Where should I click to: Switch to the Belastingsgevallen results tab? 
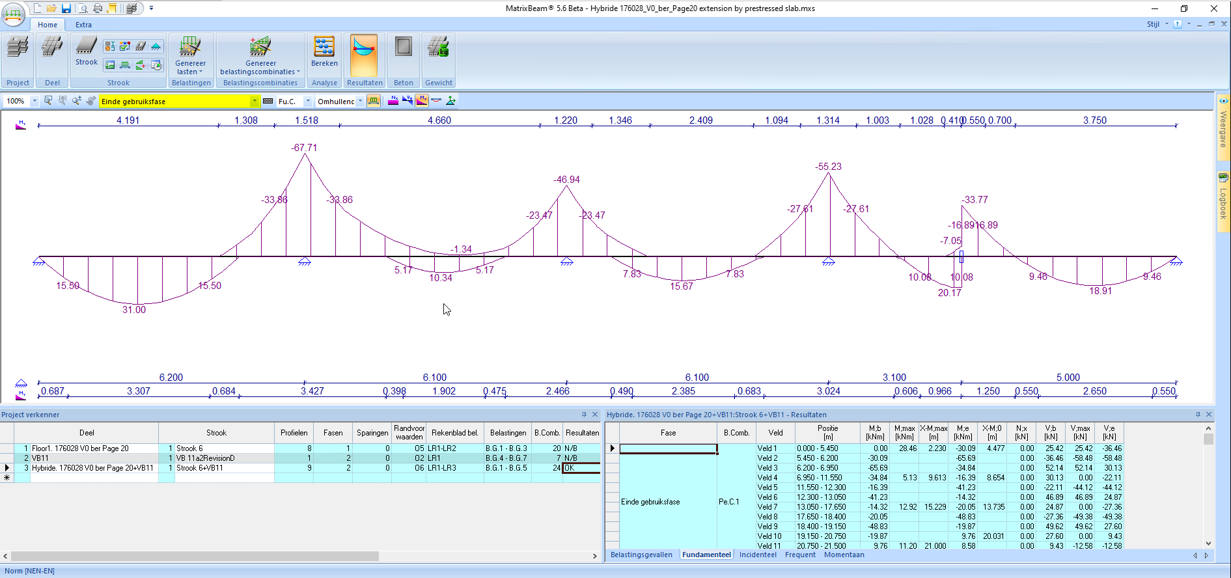[x=641, y=555]
